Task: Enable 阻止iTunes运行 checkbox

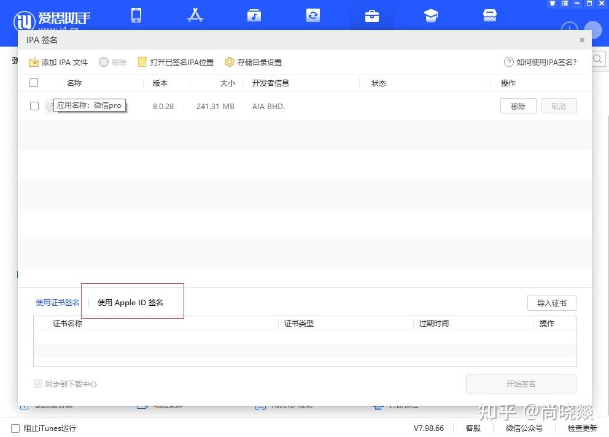Action: tap(15, 428)
